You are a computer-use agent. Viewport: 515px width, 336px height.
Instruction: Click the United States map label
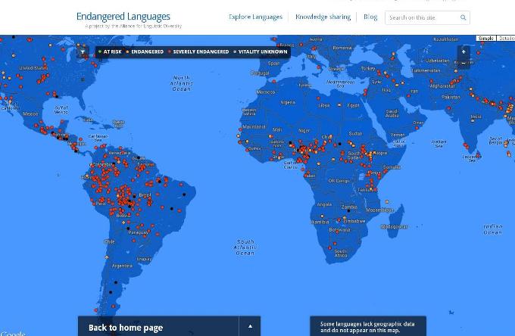click(33, 68)
